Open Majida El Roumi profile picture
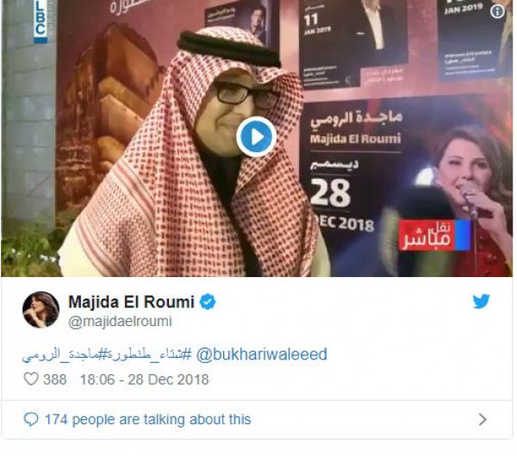This screenshot has height=456, width=517. [x=40, y=310]
